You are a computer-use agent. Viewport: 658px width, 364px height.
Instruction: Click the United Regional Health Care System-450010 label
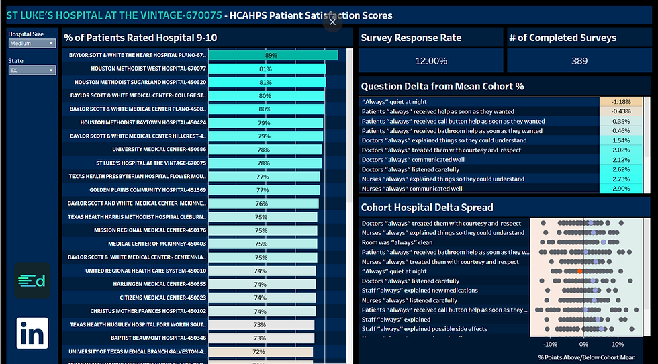pyautogui.click(x=146, y=271)
